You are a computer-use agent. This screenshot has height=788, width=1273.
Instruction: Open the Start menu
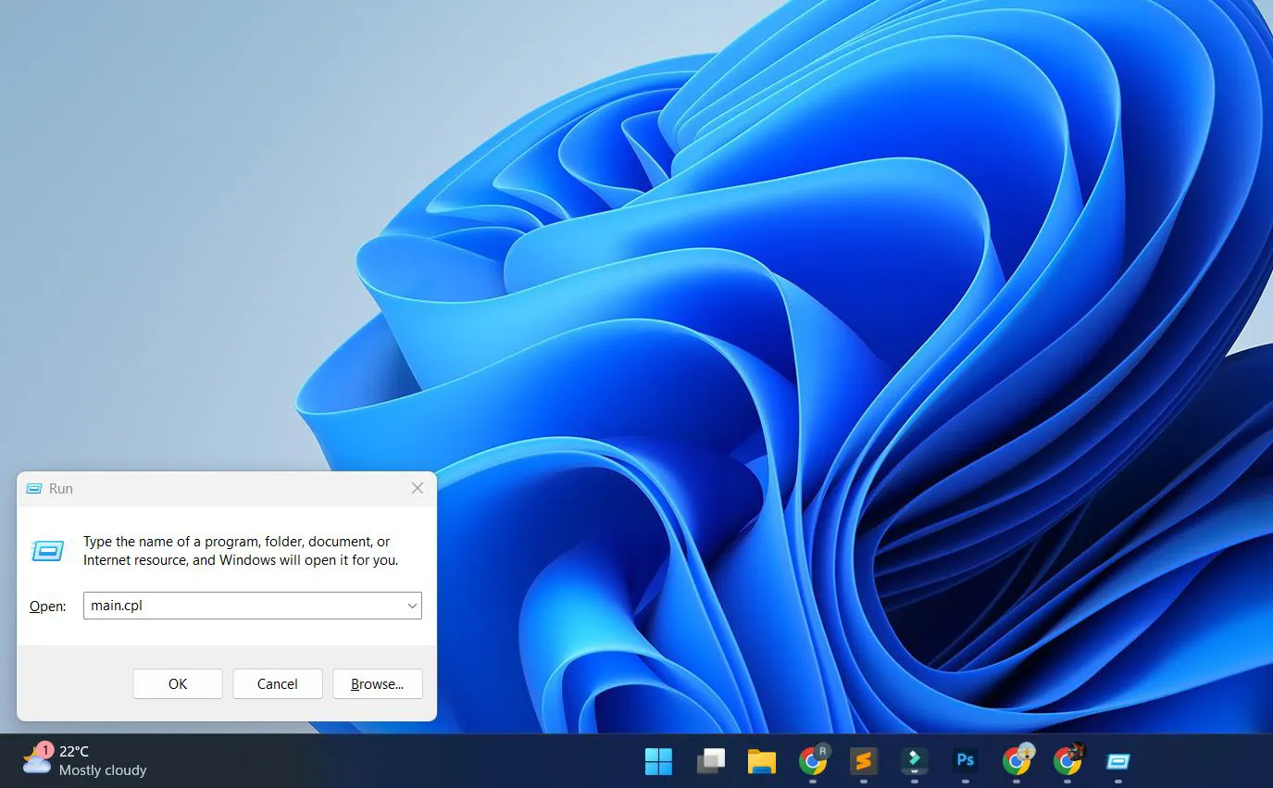658,761
